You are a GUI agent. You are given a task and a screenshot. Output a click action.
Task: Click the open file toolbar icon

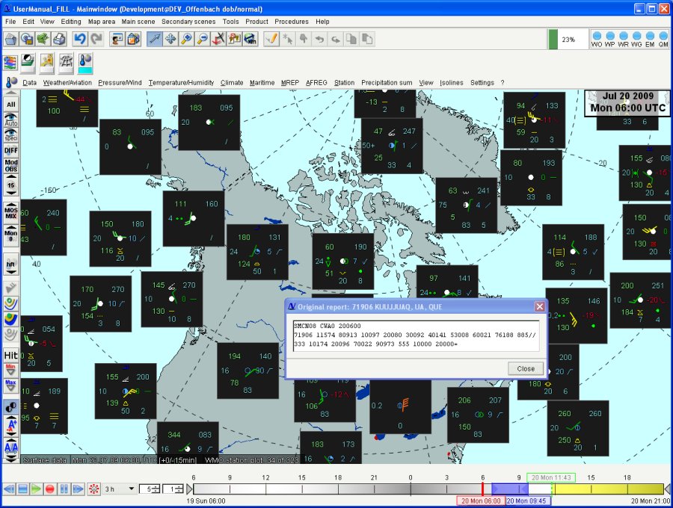(10, 39)
